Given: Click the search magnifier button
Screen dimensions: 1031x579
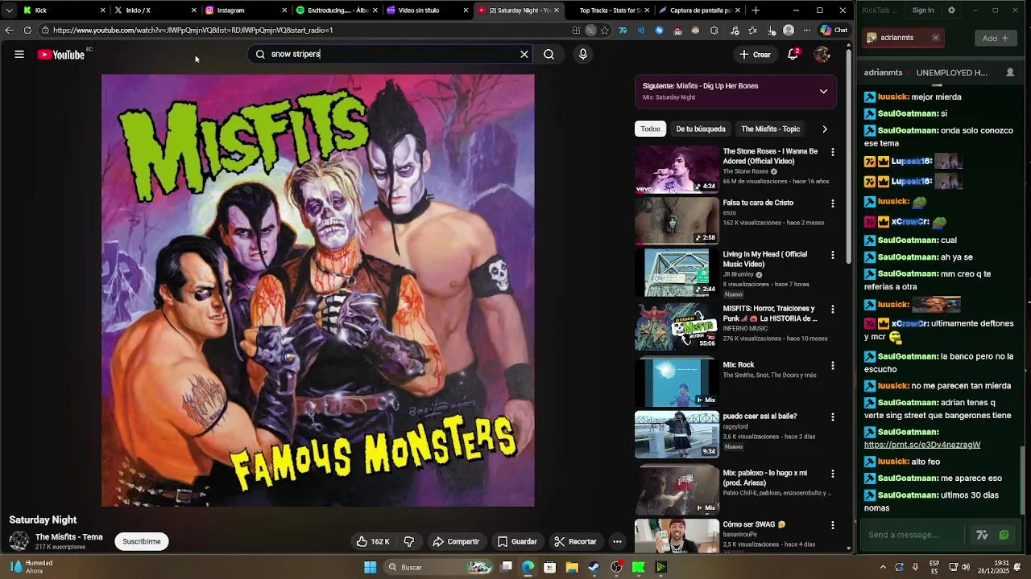Looking at the screenshot, I should (x=549, y=54).
